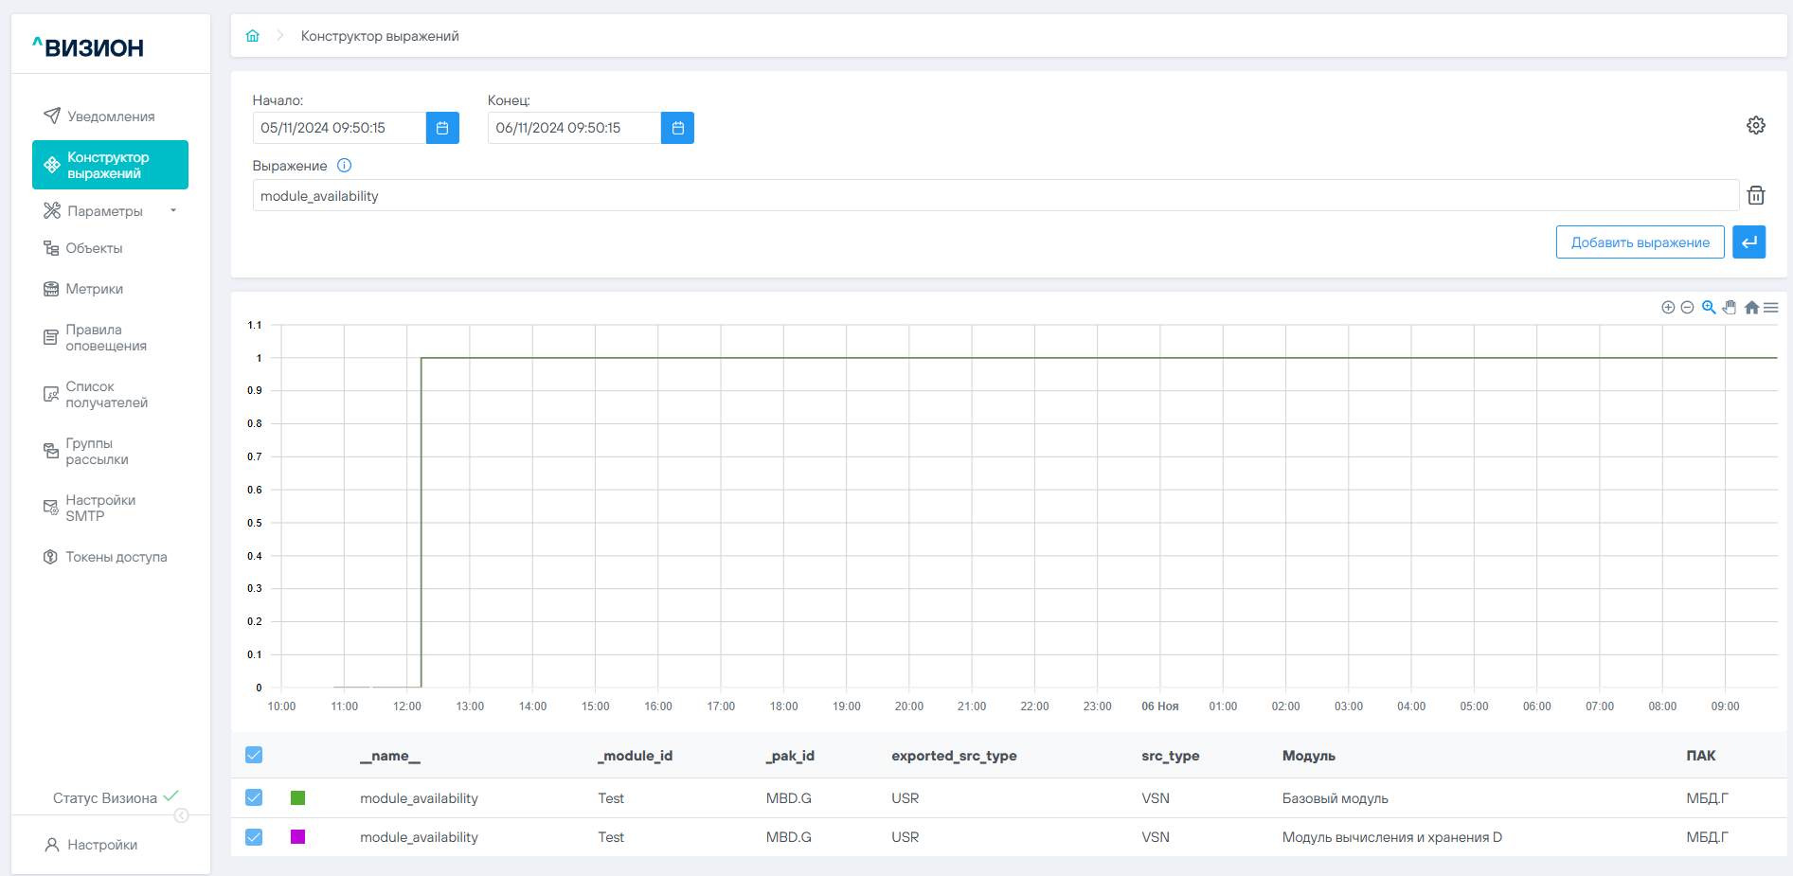Click the purple series color swatch

click(297, 837)
